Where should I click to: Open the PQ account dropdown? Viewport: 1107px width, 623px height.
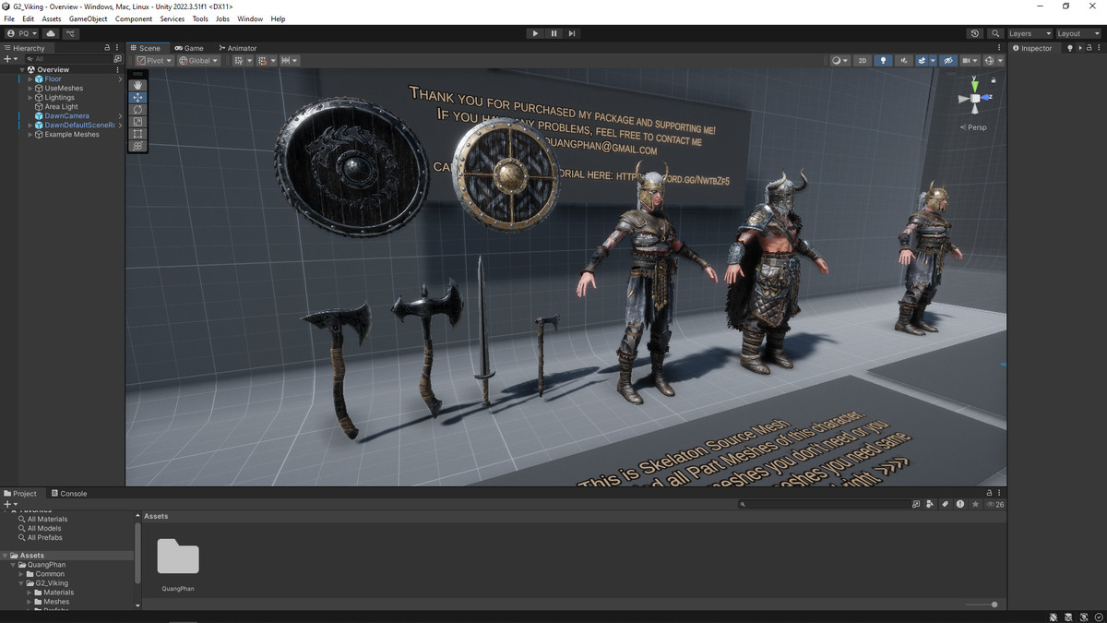click(22, 33)
